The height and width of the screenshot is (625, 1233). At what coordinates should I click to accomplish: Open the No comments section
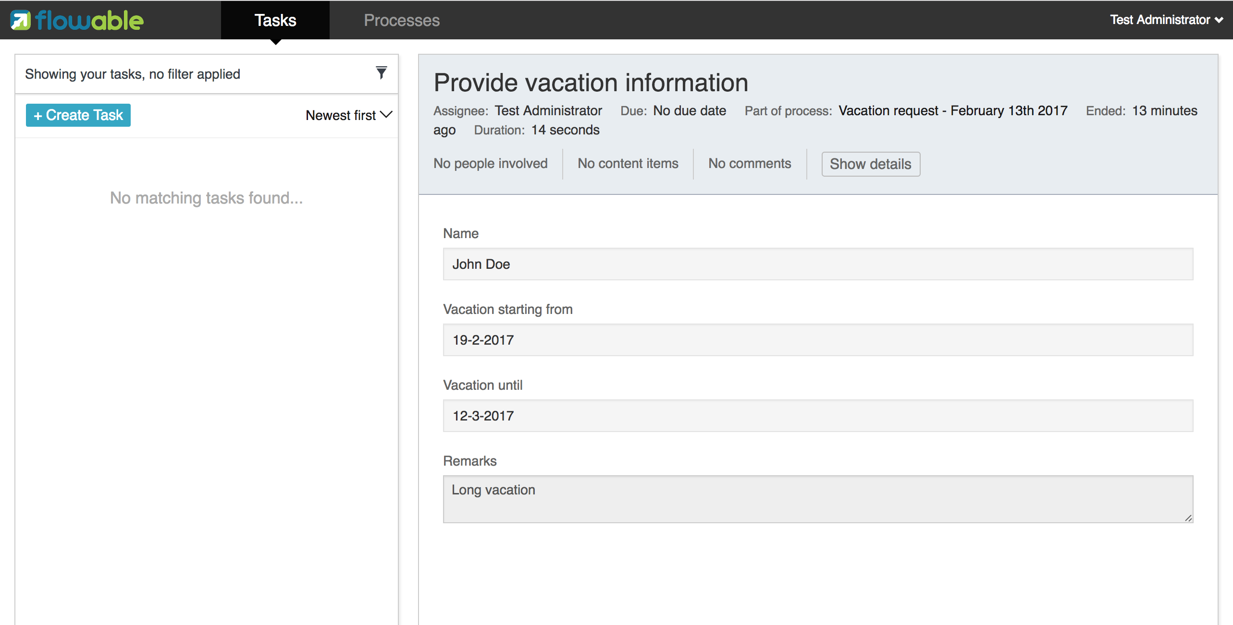750,164
